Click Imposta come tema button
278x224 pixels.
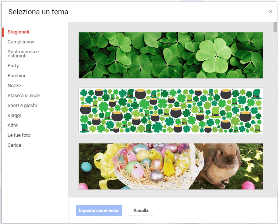click(99, 210)
